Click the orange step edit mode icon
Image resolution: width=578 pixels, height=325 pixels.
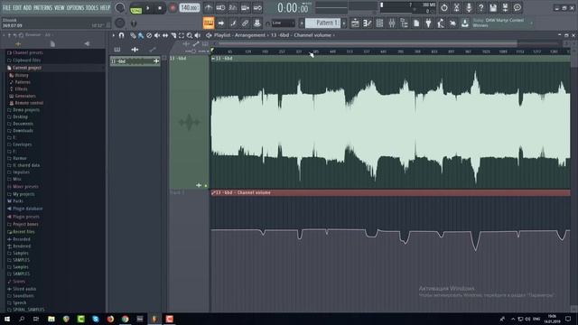(209, 23)
